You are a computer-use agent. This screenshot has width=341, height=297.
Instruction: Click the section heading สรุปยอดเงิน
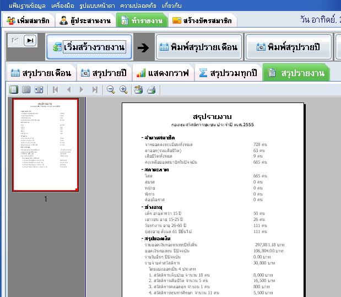[158, 239]
